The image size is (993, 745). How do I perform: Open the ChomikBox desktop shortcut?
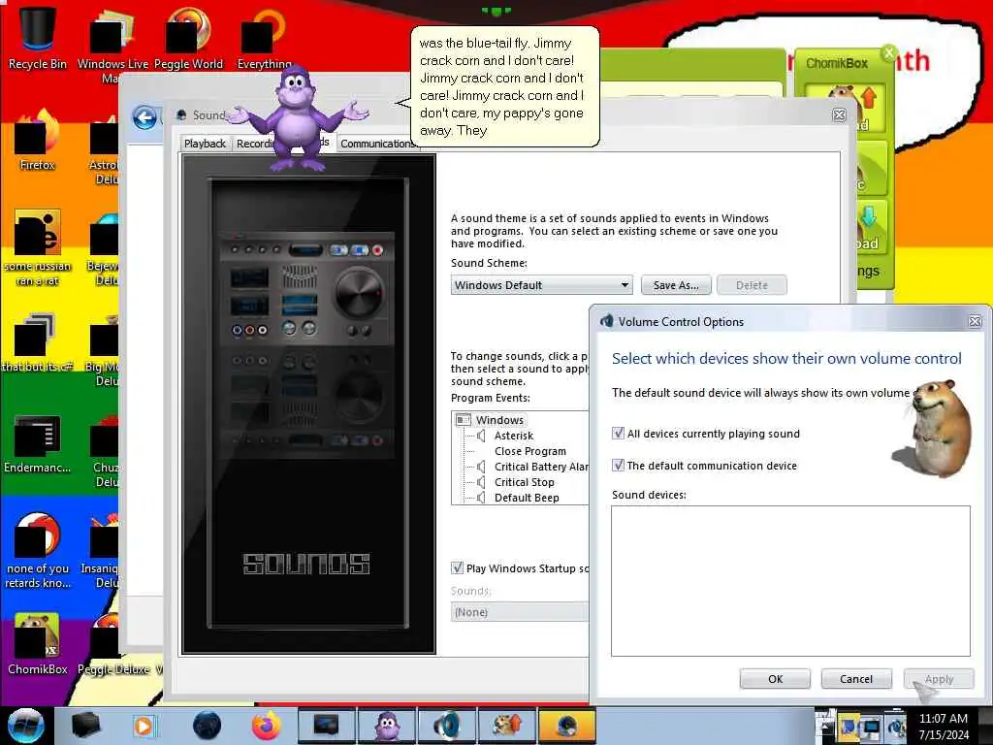pos(38,643)
